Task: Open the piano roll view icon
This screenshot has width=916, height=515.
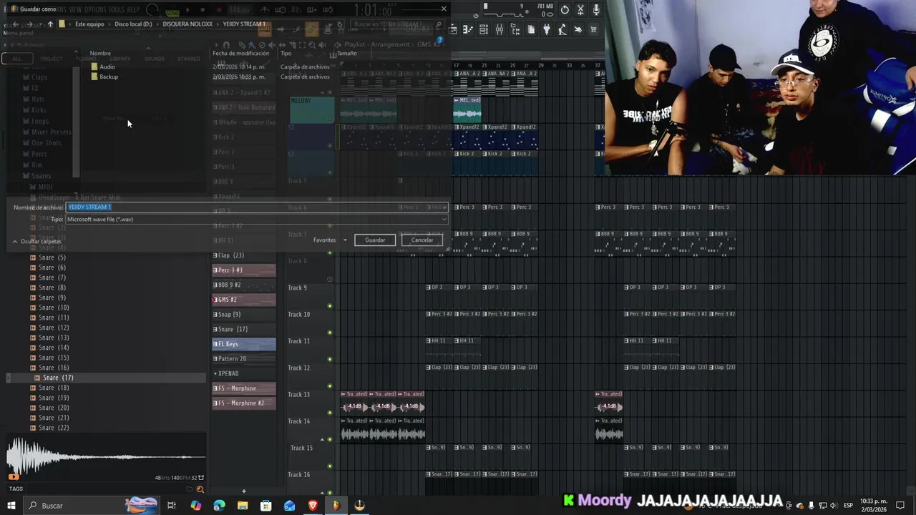Action: (467, 29)
